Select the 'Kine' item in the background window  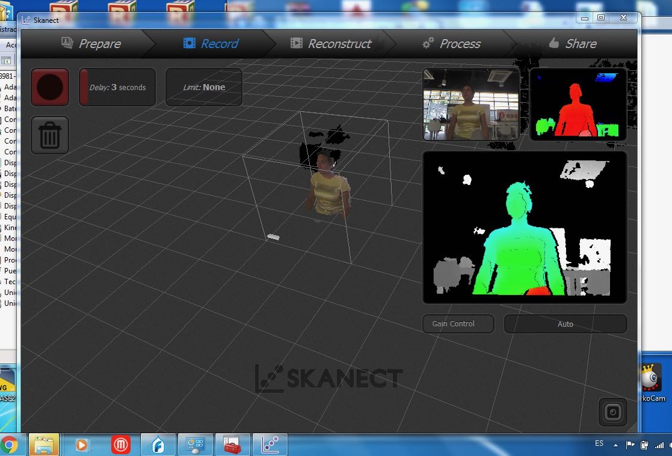coord(10,227)
